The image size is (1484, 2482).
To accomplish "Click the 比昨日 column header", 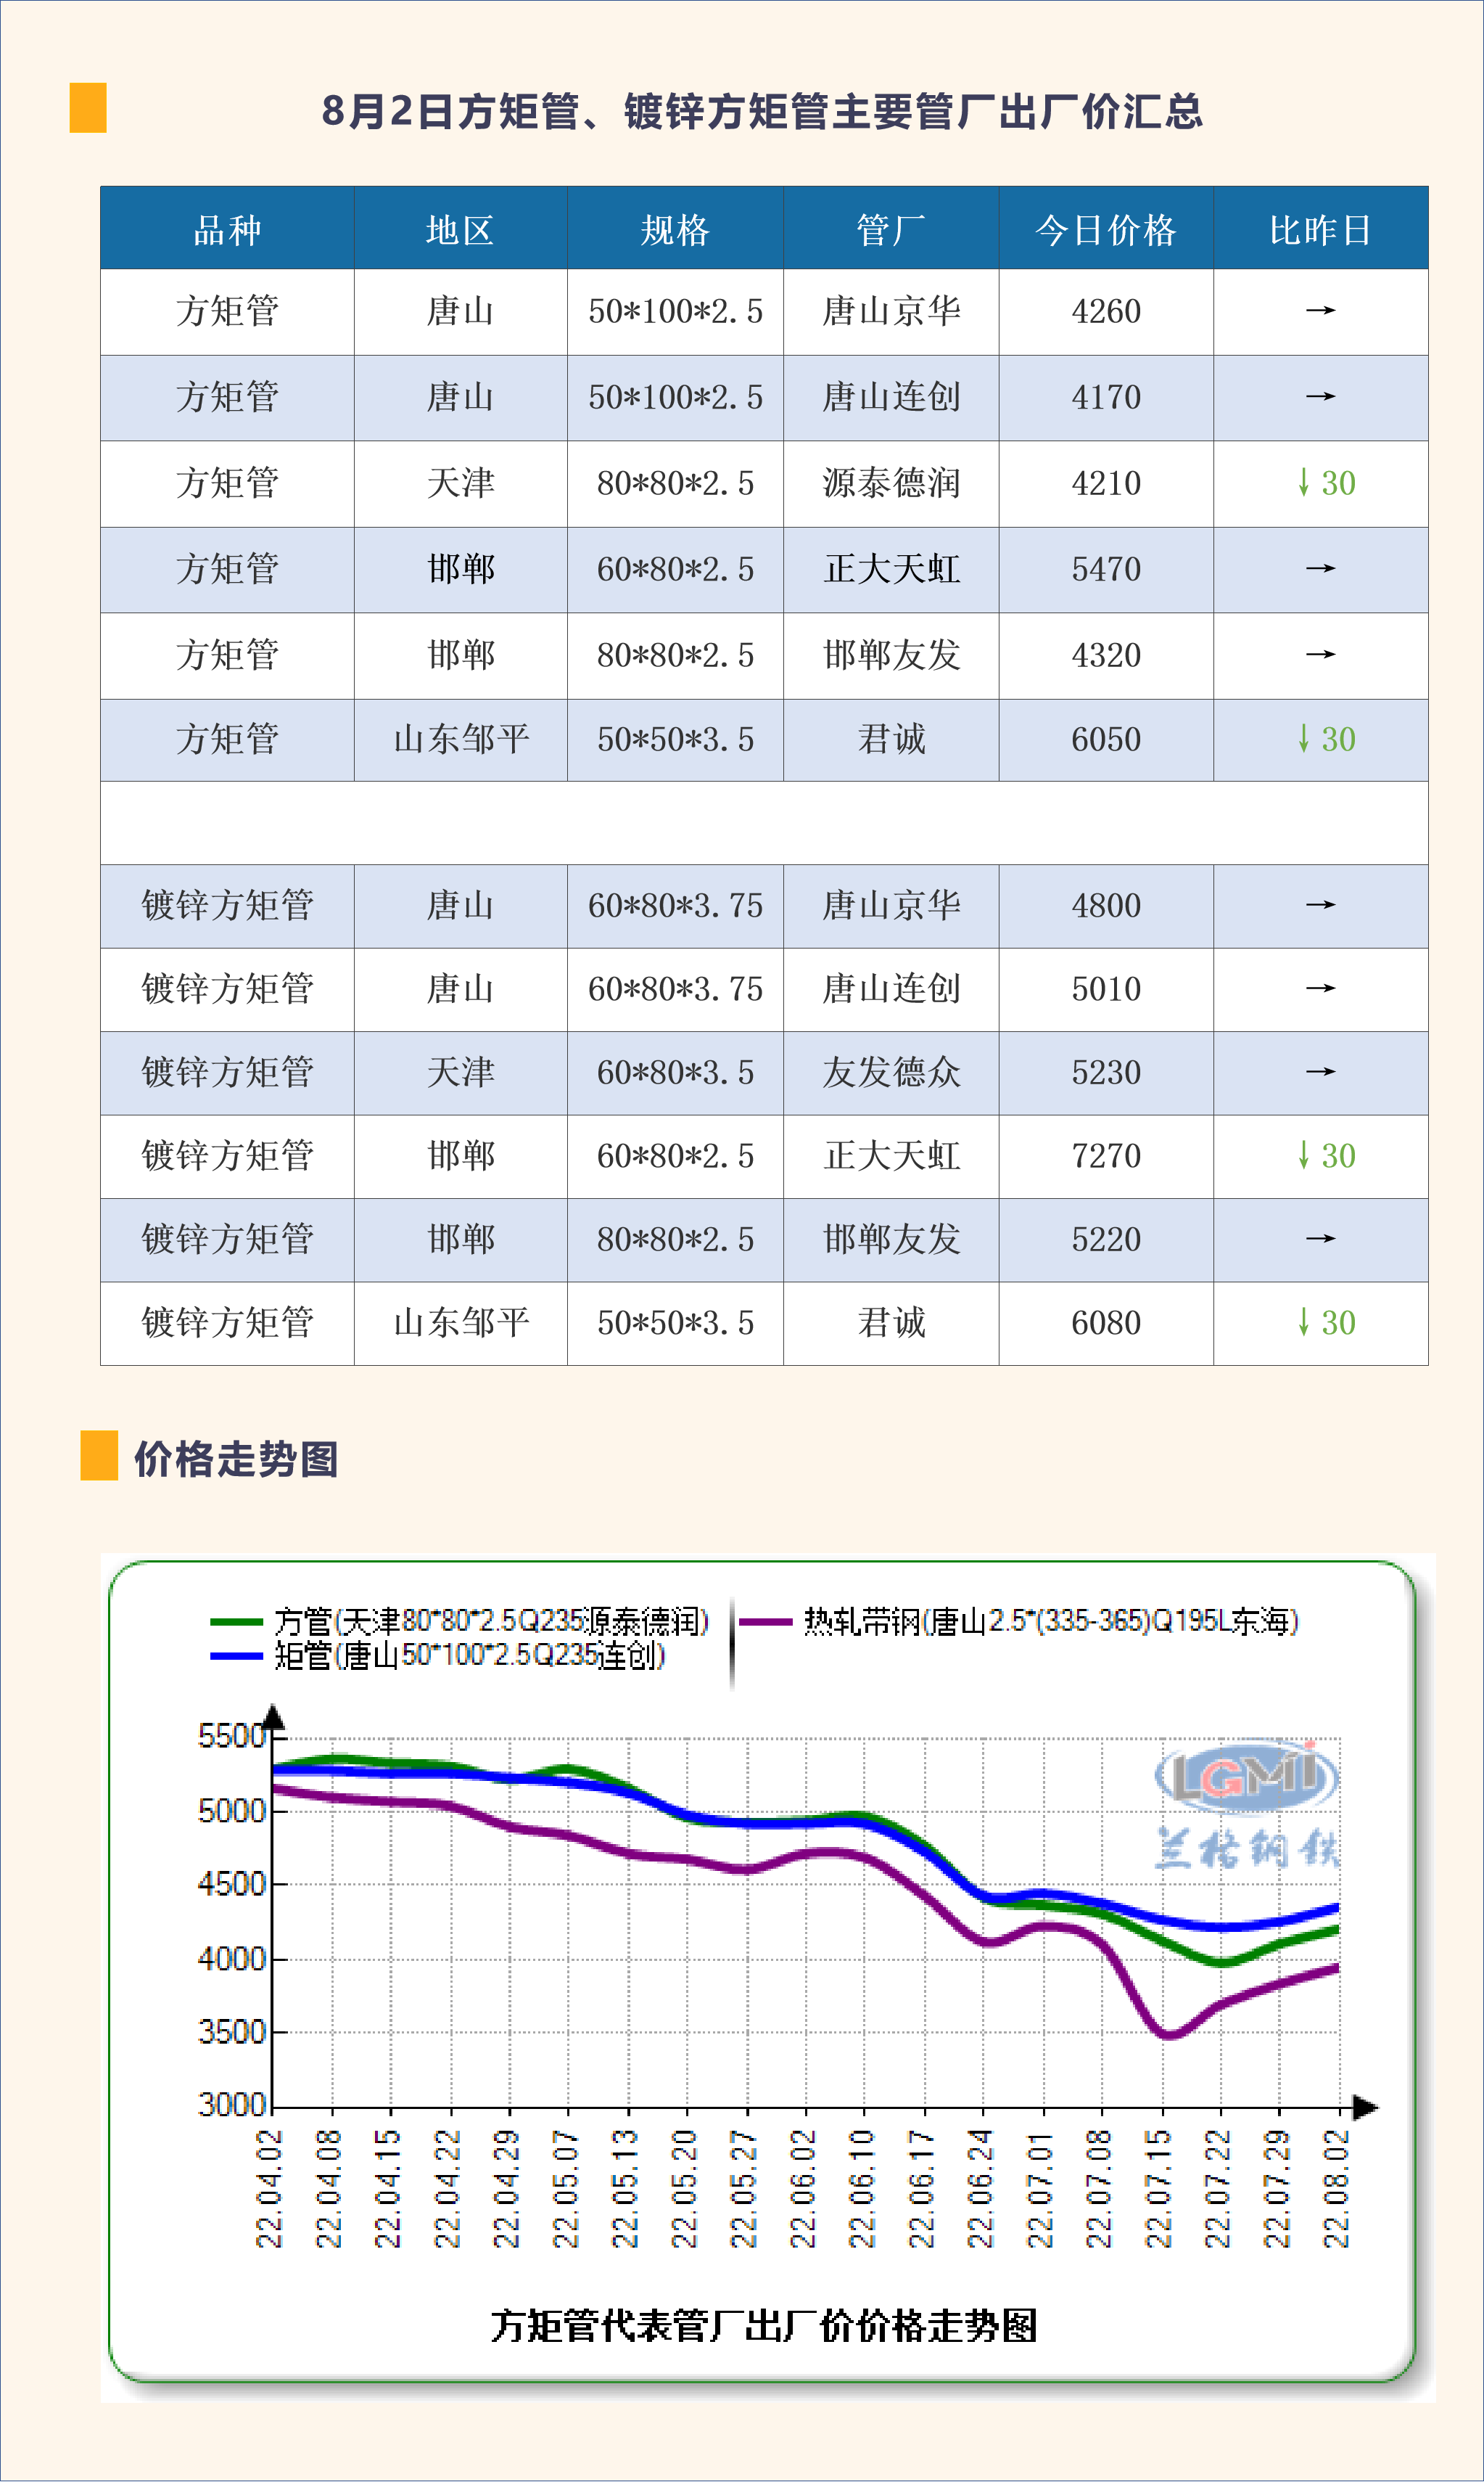I will [1320, 230].
